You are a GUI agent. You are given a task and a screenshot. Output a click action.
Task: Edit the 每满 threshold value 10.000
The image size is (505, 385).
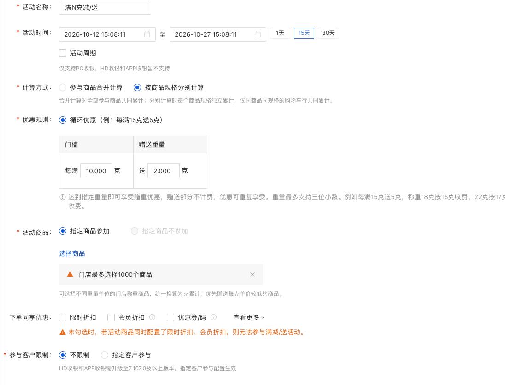click(x=96, y=171)
